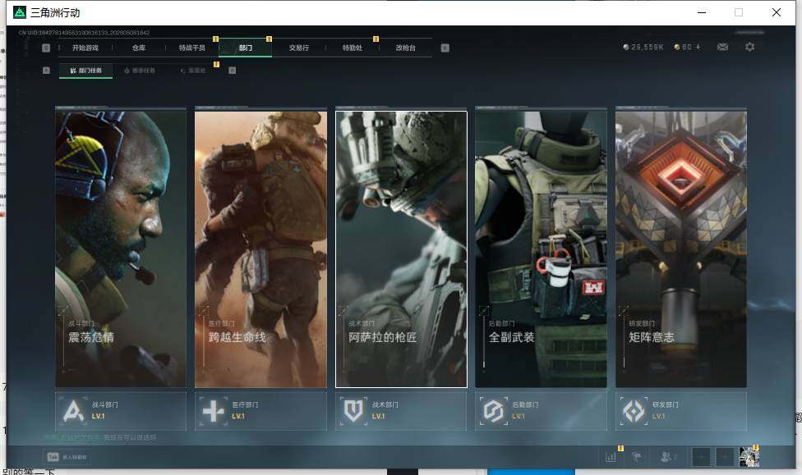
Task: Click the Tab chat input button
Action: click(67, 457)
